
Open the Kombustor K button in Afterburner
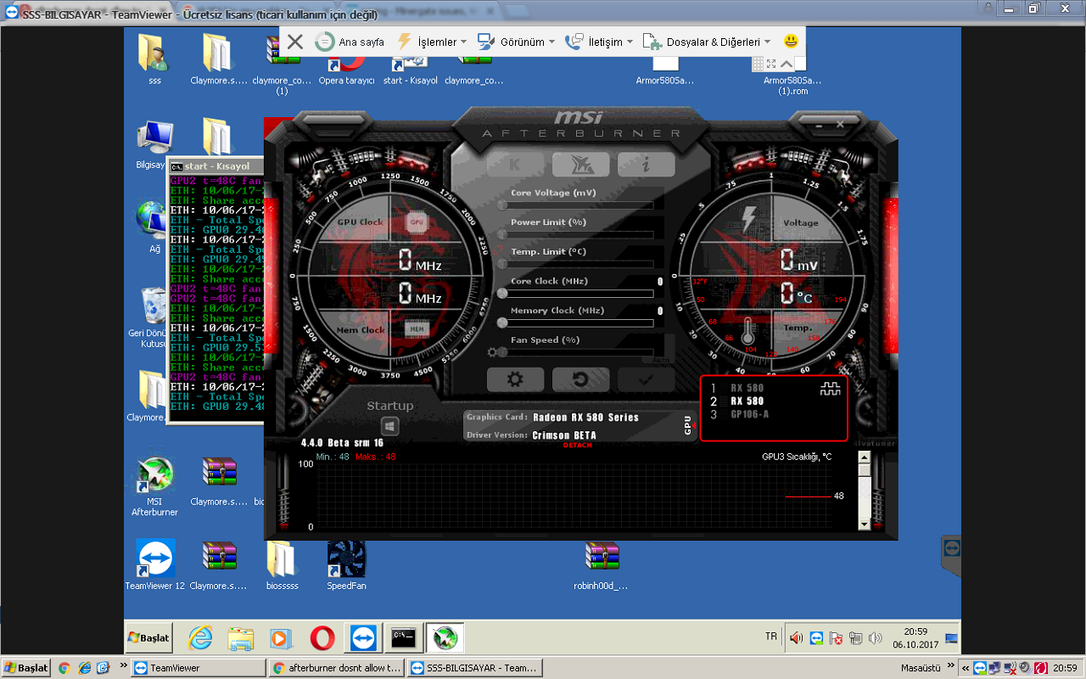click(515, 165)
